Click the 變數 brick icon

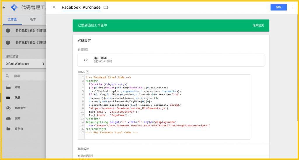(8, 119)
